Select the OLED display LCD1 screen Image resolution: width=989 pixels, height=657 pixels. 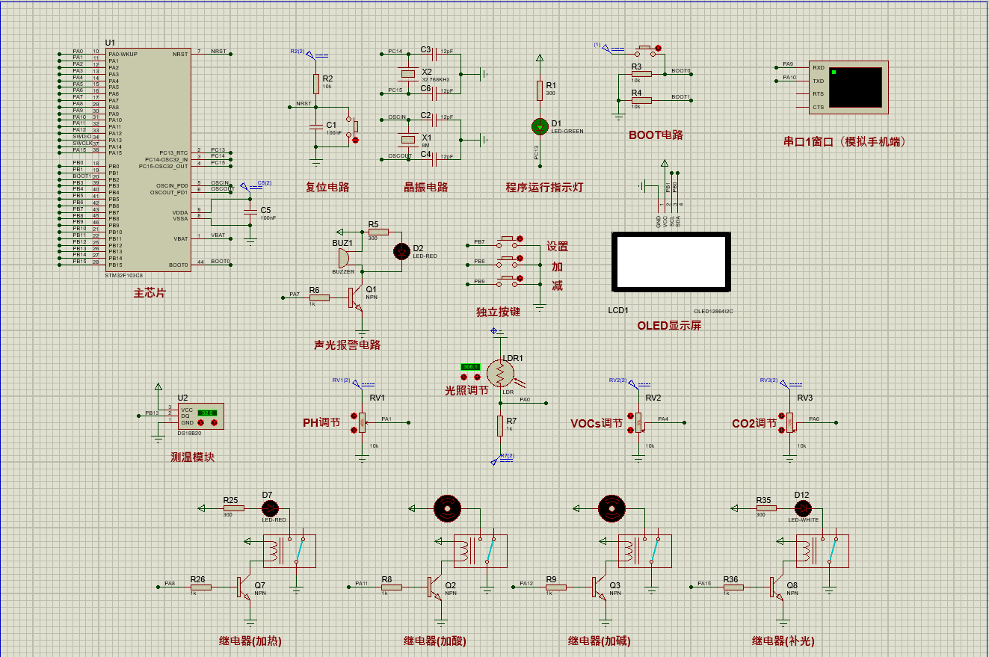670,262
